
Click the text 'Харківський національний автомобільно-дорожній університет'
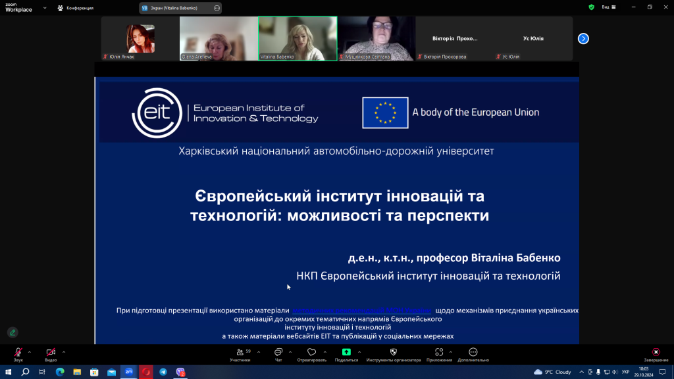336,151
